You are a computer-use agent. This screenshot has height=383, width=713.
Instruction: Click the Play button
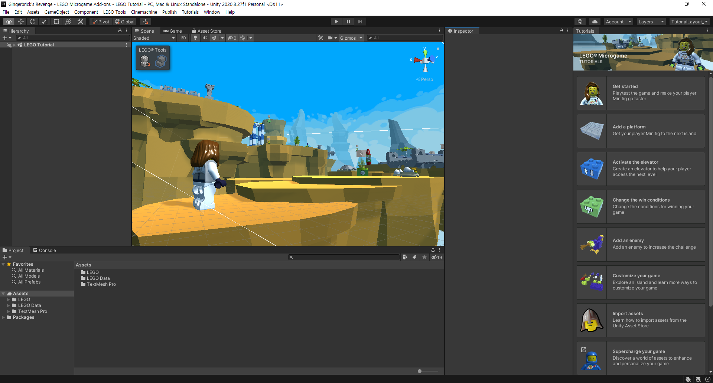click(x=336, y=22)
